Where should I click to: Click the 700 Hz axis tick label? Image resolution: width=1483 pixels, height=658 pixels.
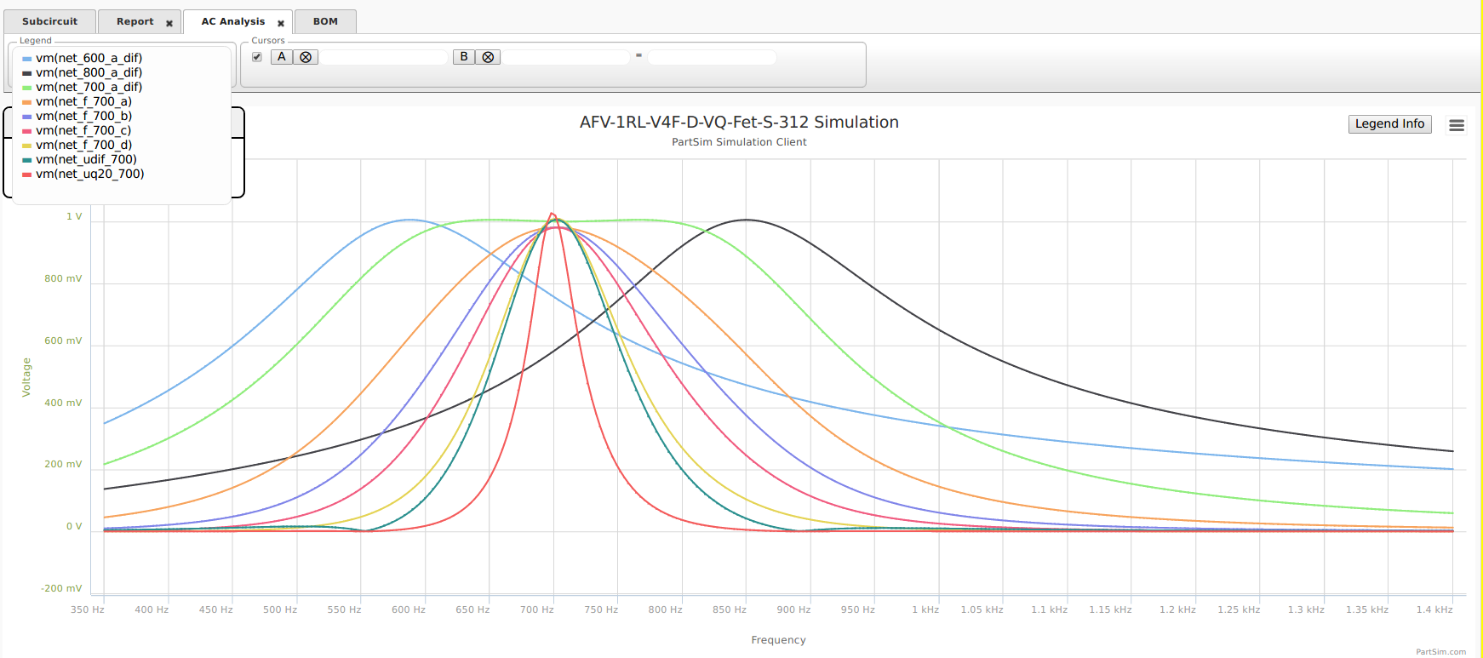pos(537,609)
